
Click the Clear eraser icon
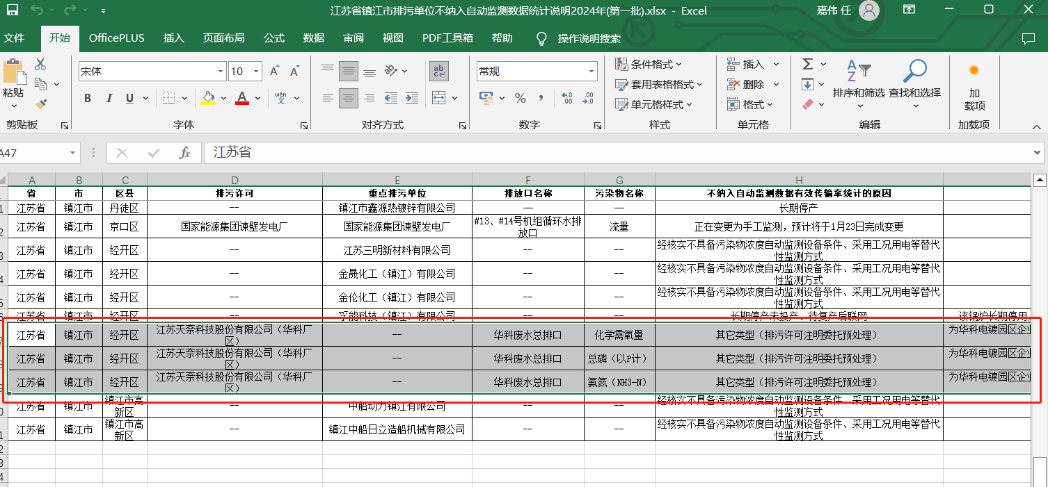[807, 104]
